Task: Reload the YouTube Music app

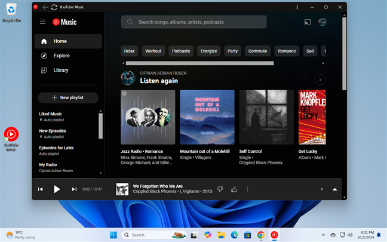Action: pyautogui.click(x=54, y=7)
